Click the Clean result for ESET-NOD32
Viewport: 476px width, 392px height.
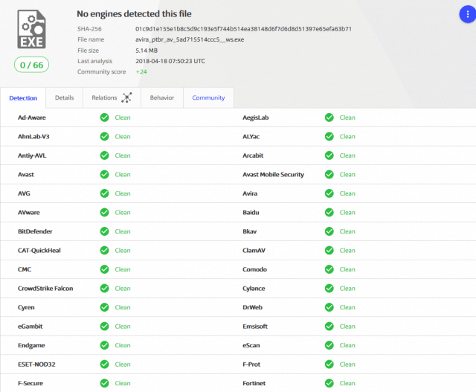123,364
